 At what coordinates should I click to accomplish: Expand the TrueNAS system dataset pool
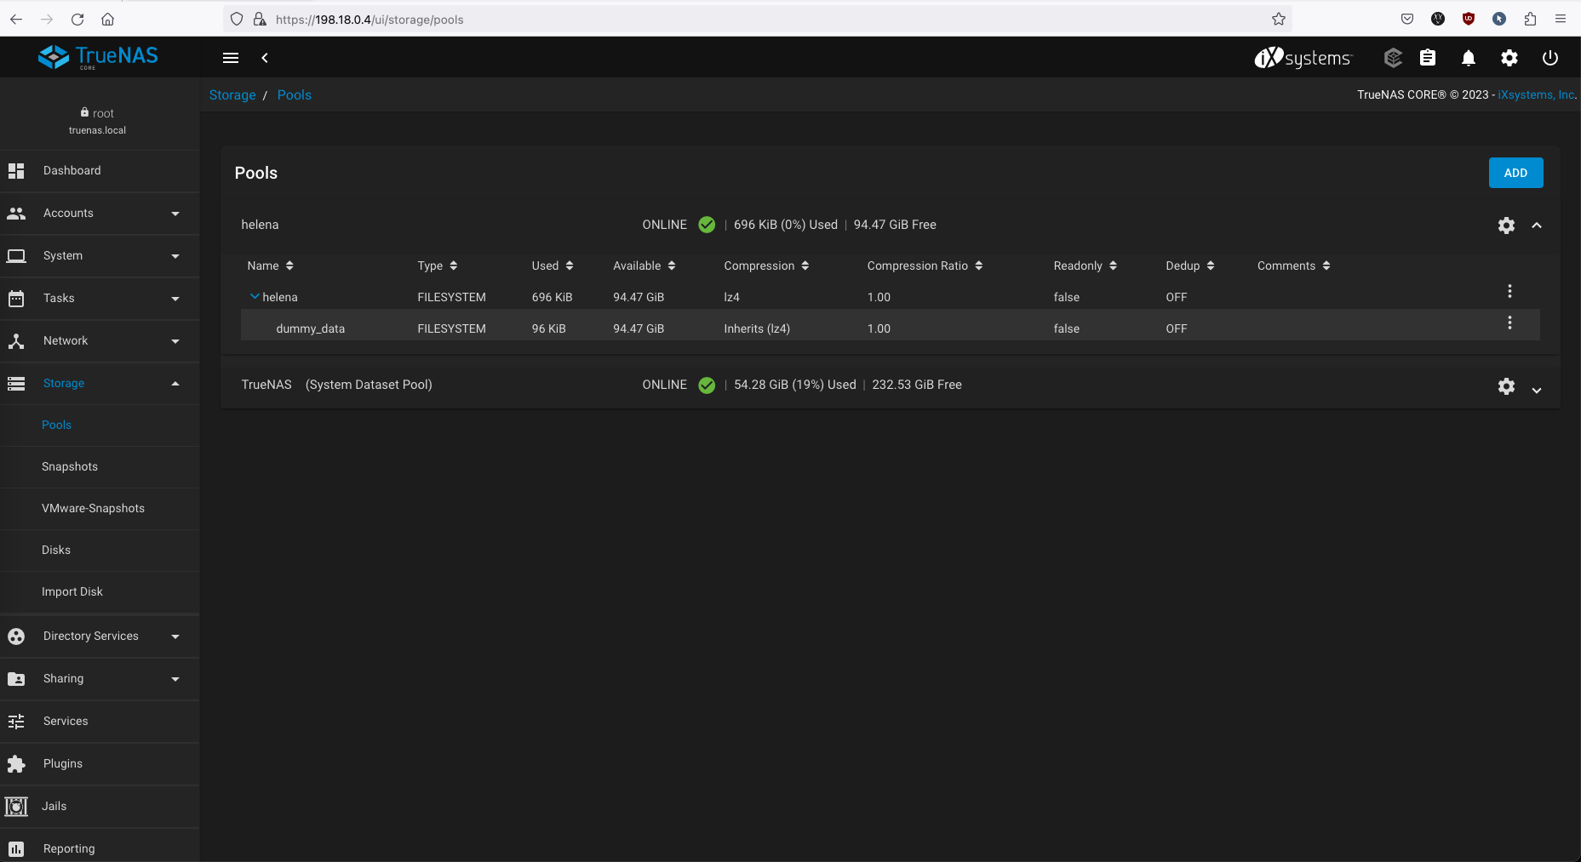(x=1537, y=390)
